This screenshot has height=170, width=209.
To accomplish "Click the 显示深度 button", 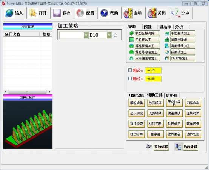I will [137, 113].
